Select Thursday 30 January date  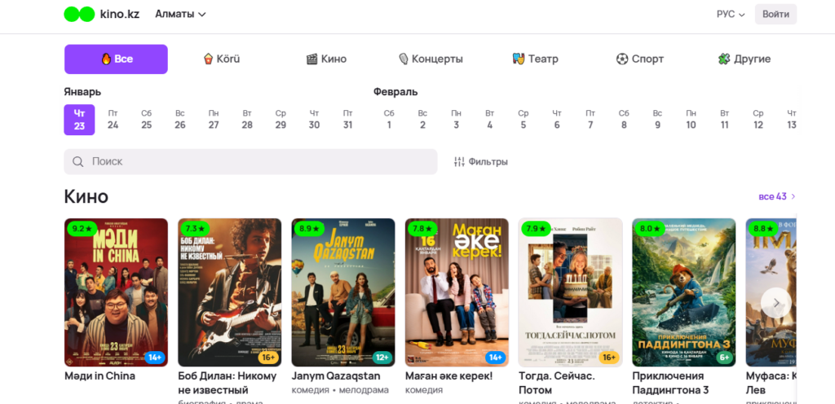pyautogui.click(x=314, y=120)
